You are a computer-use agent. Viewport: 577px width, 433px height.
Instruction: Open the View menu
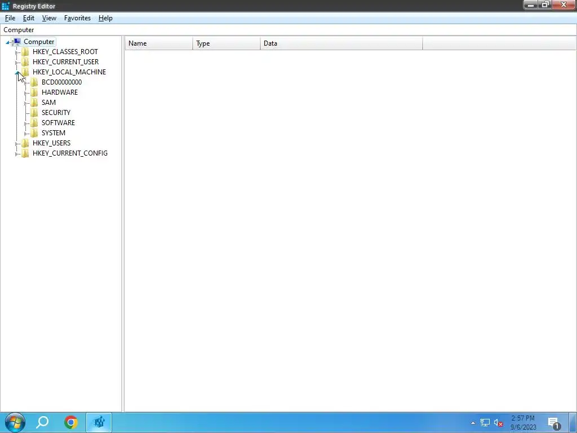click(x=49, y=18)
